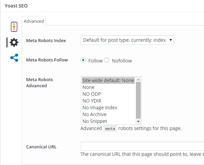Image resolution: width=204 pixels, height=165 pixels.
Task: Open the Social share icon
Action: (x=14, y=58)
